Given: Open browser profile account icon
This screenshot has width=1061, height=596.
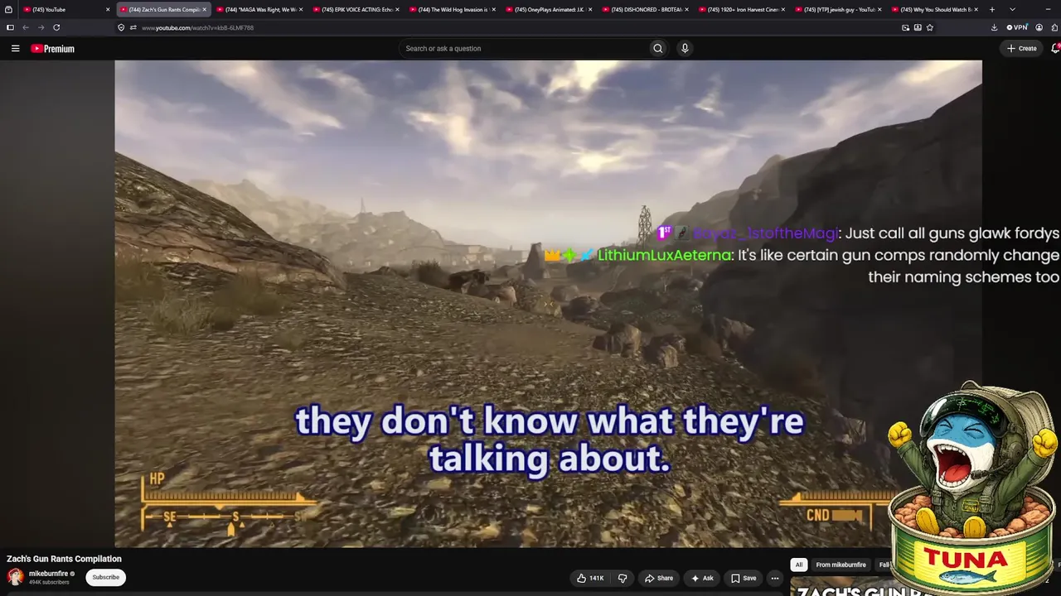Looking at the screenshot, I should click(x=1039, y=27).
